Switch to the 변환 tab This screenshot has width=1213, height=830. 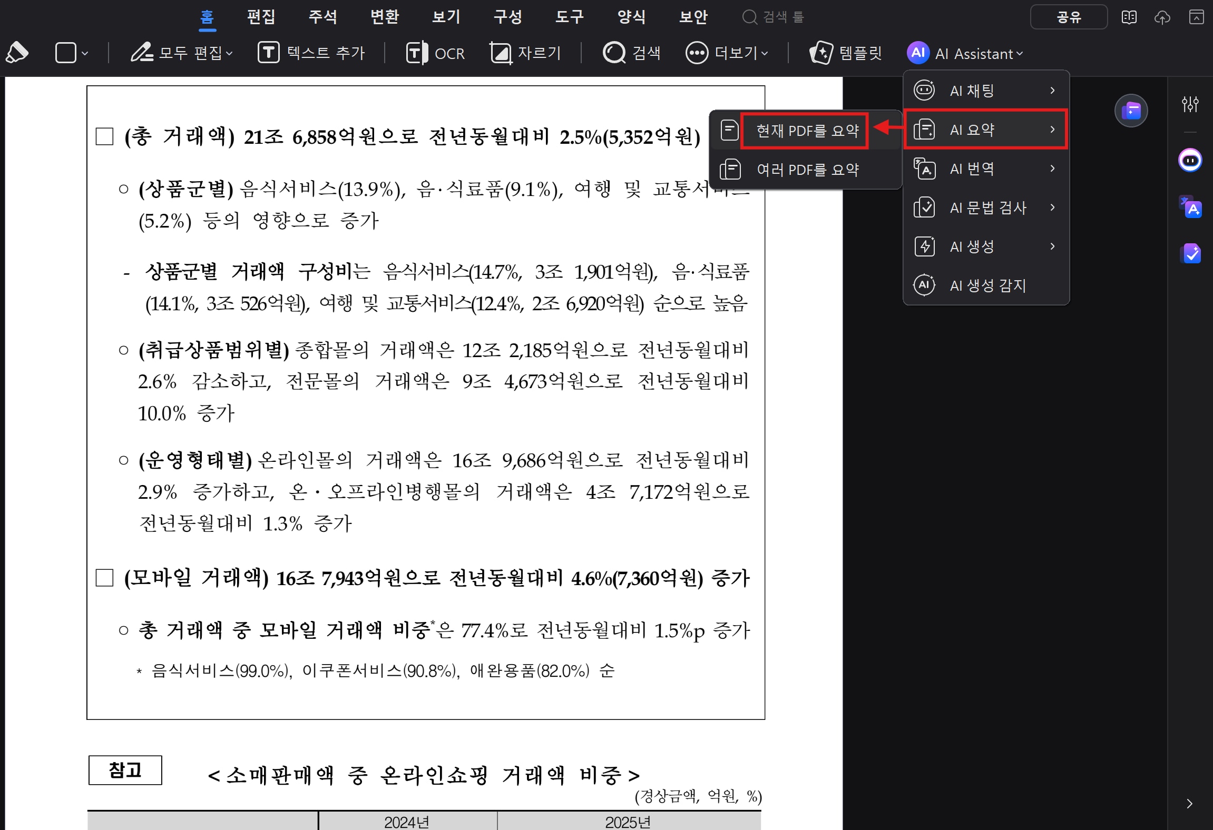point(385,17)
